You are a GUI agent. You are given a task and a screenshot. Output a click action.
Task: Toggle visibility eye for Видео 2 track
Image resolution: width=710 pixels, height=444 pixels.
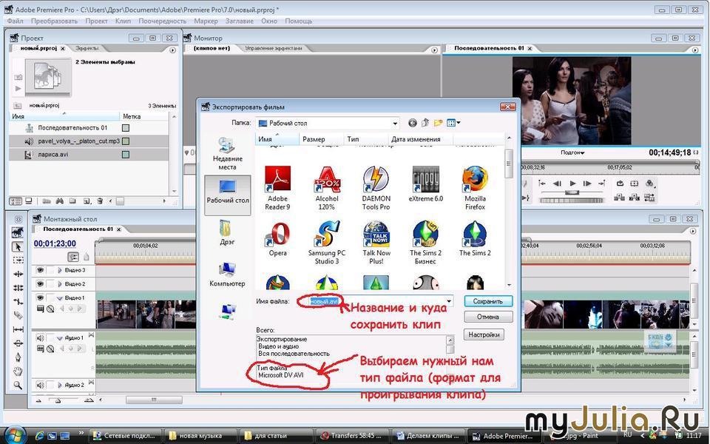(x=40, y=283)
